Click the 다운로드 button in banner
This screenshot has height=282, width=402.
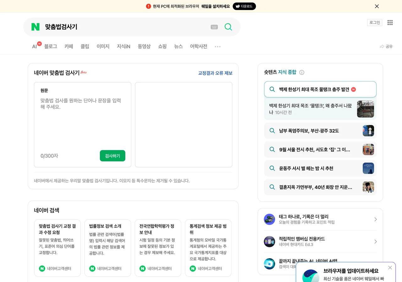coord(244,6)
